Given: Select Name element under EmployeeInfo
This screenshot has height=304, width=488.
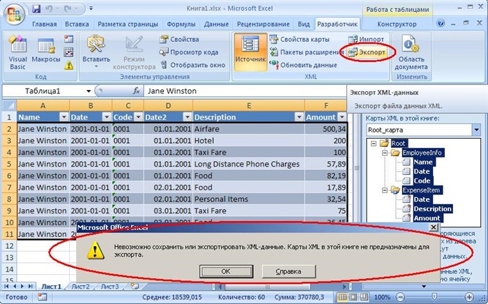Looking at the screenshot, I should pos(422,162).
